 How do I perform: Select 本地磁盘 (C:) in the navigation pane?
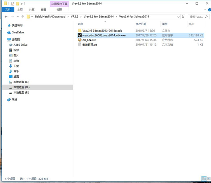click(x=21, y=82)
